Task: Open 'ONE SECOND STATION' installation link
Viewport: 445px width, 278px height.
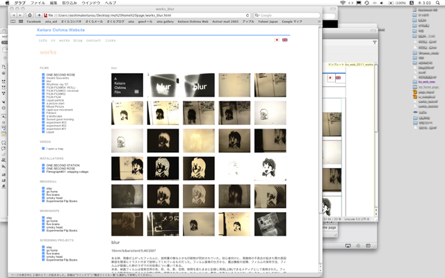Action: pyautogui.click(x=63, y=165)
